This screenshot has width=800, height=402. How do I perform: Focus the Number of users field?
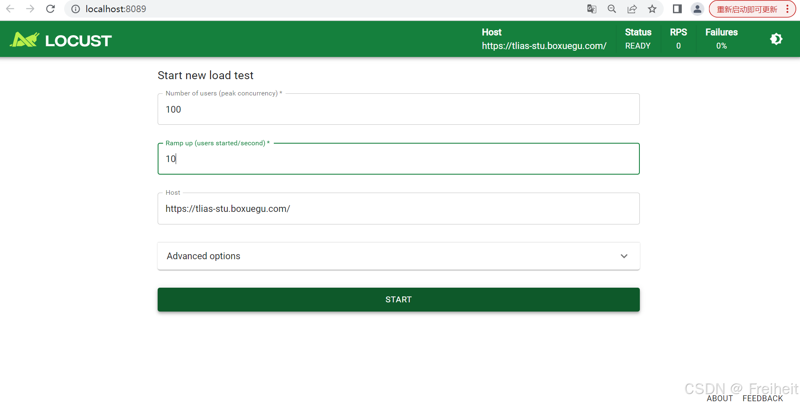[x=398, y=109]
